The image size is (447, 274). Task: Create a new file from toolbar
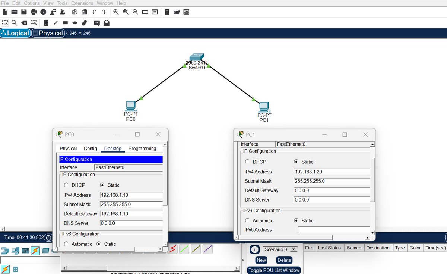pos(5,12)
